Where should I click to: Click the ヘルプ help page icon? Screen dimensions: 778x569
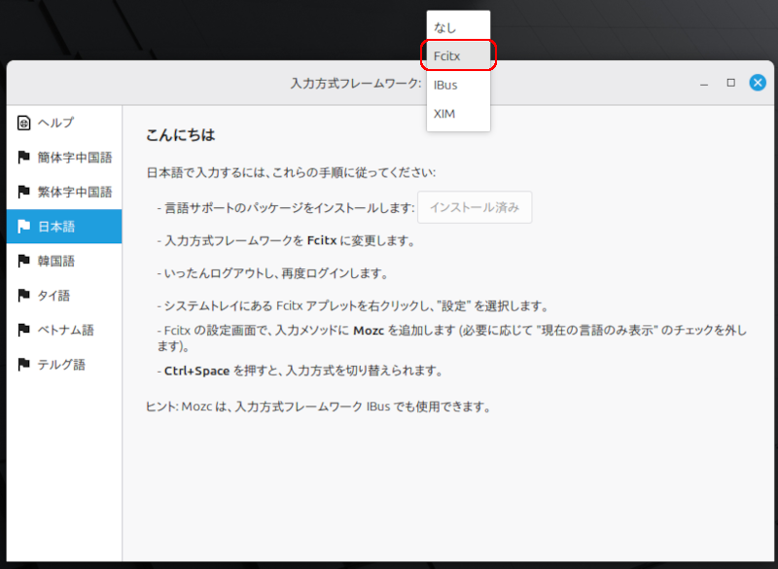click(x=21, y=123)
